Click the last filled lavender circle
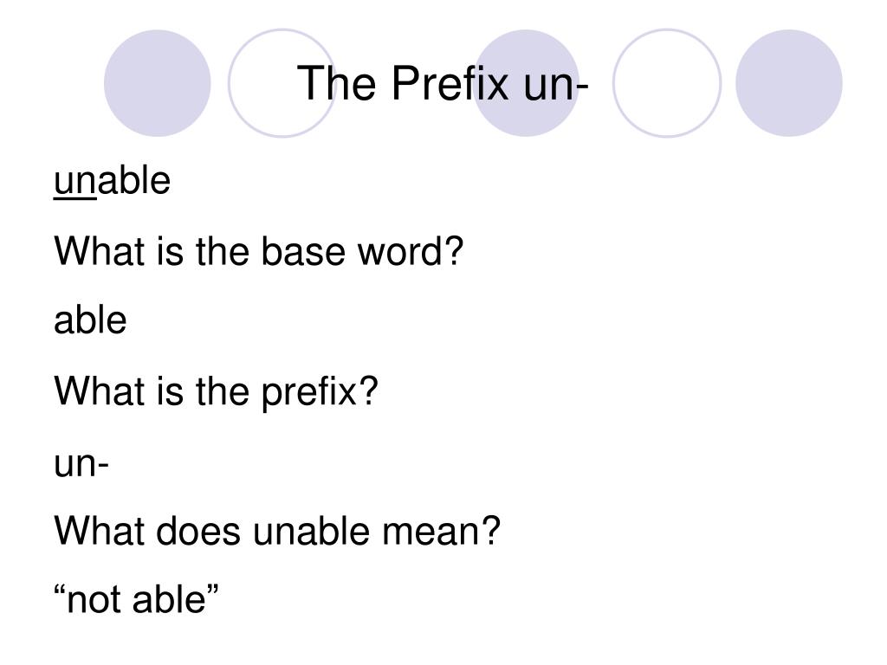 click(x=789, y=83)
